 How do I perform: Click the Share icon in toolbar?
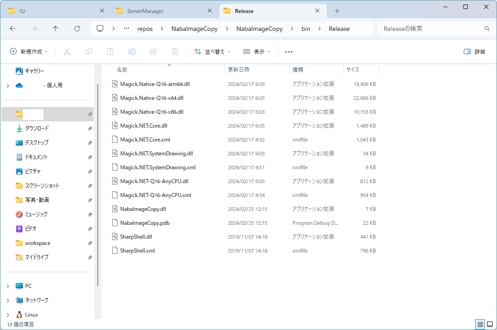(x=153, y=51)
